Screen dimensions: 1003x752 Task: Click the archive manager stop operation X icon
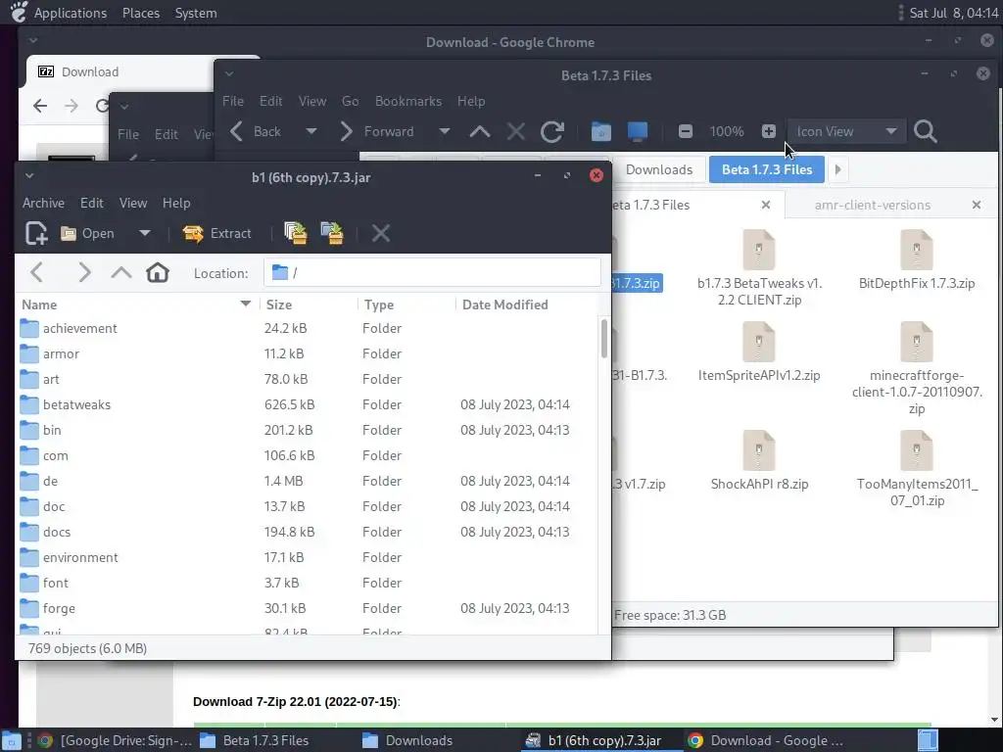[381, 233]
